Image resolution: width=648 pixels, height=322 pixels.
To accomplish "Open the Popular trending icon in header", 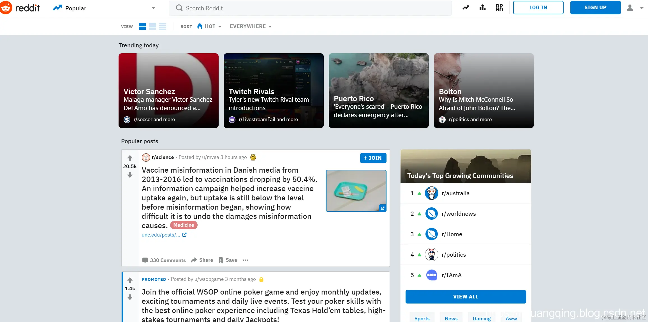I will click(x=466, y=8).
